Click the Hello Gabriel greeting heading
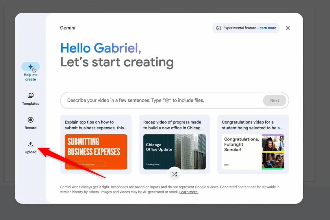This screenshot has height=220, width=330. pos(101,48)
